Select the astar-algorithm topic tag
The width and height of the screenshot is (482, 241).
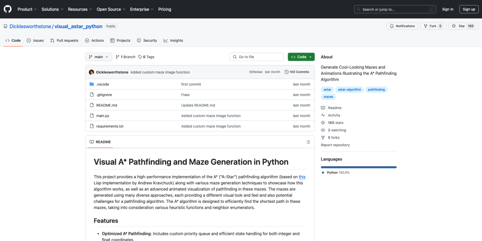pos(349,90)
